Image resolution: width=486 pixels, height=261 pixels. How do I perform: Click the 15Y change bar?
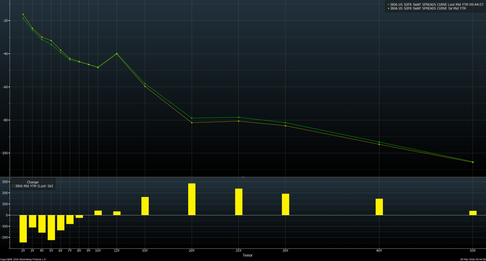coord(145,206)
